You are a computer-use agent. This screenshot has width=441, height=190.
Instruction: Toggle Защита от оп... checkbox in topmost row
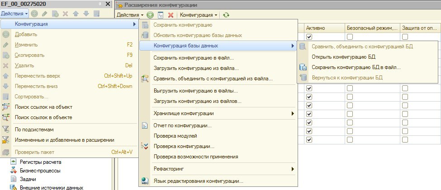pos(405,37)
